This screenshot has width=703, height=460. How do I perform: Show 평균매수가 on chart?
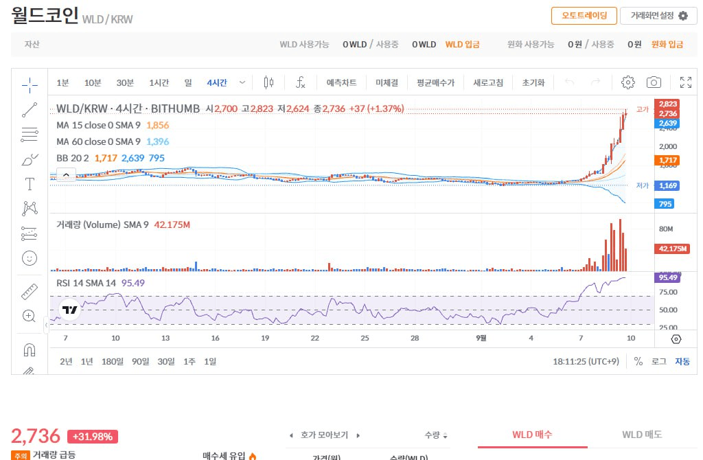coord(435,82)
